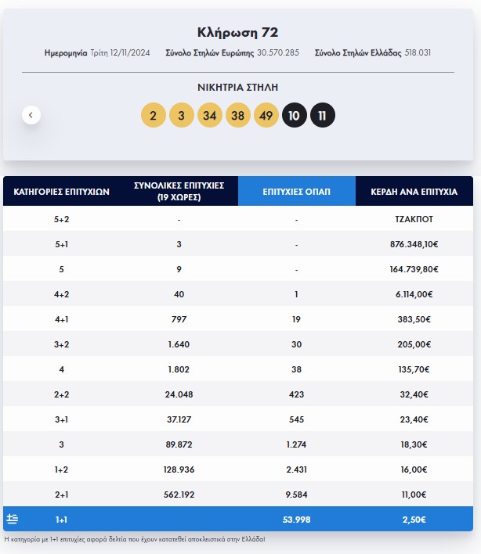
Task: Click the 4+2 category cell
Action: point(62,294)
